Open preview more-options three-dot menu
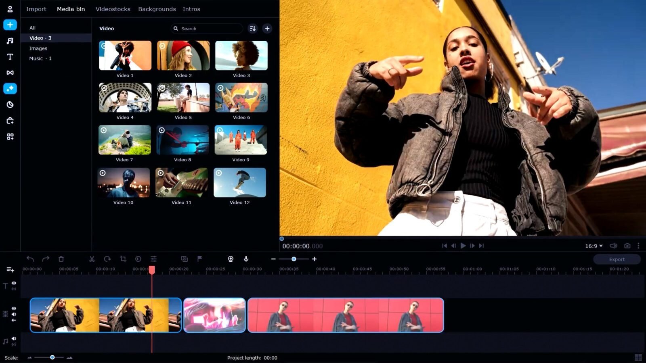This screenshot has height=363, width=646. [x=638, y=246]
